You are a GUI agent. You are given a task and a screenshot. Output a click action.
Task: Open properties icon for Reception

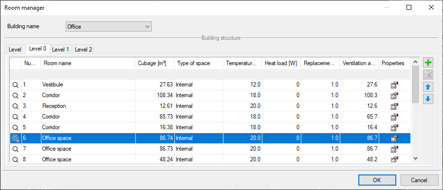pyautogui.click(x=394, y=106)
